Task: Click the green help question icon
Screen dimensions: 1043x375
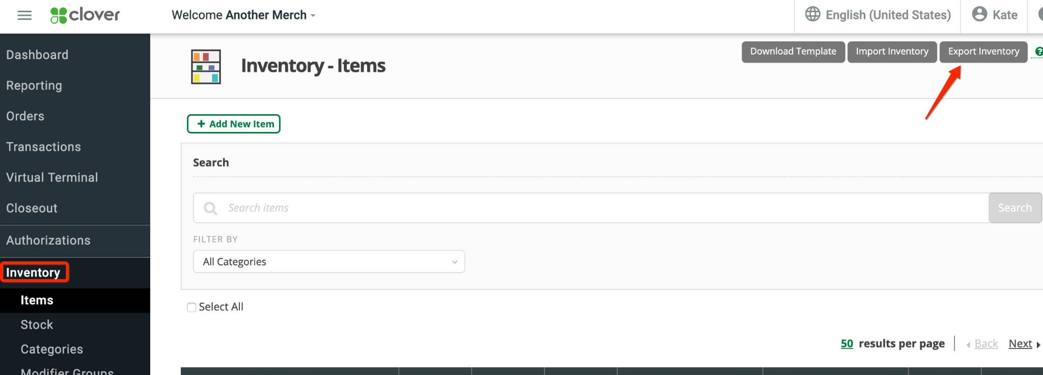Action: pyautogui.click(x=1038, y=51)
